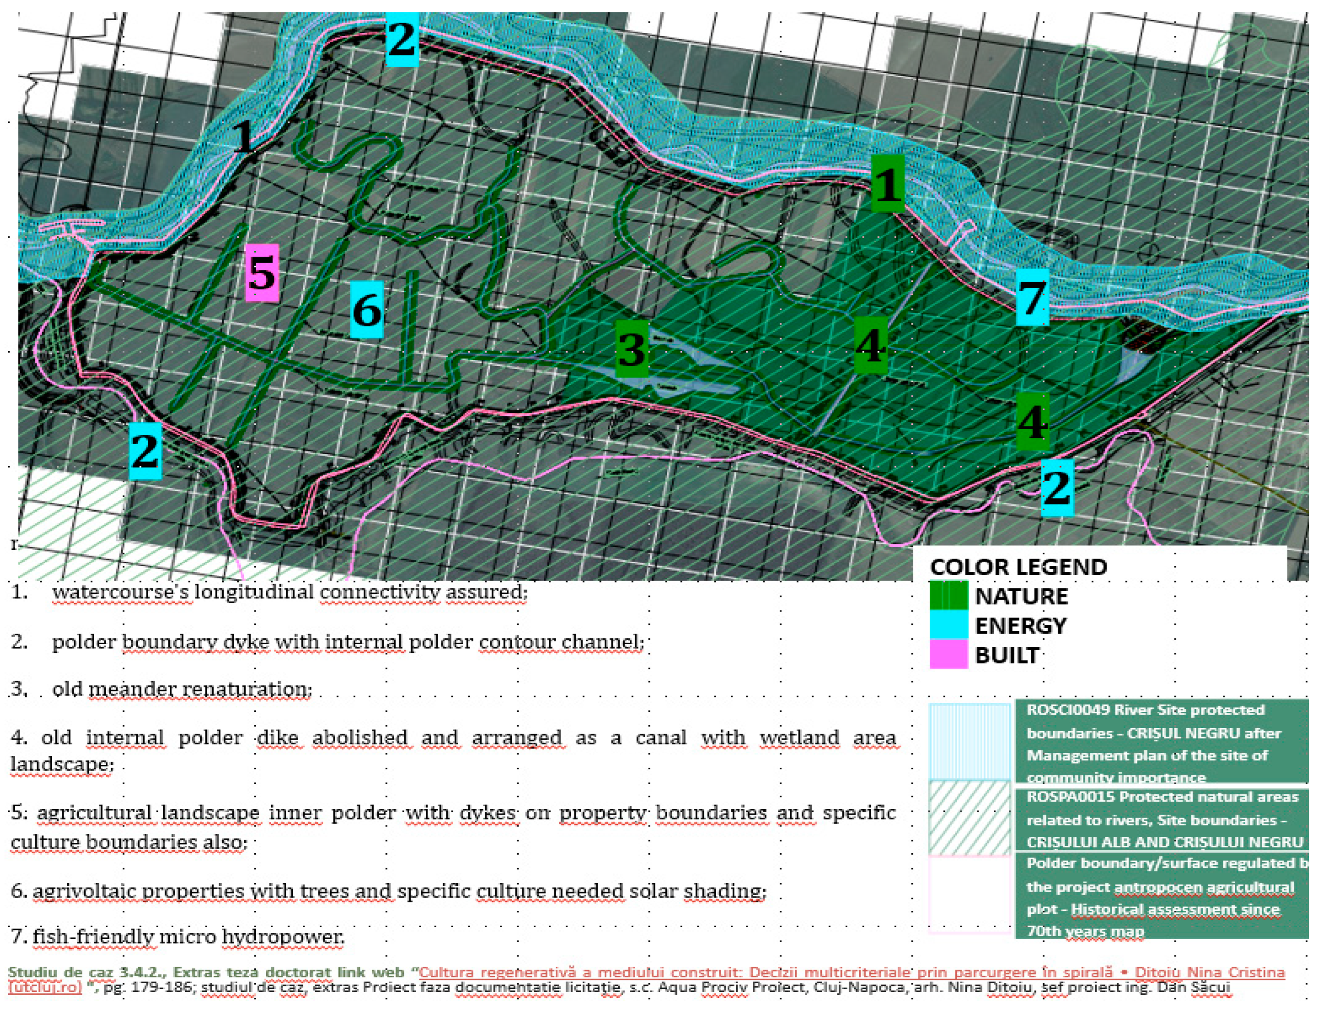Screen dimensions: 1320x1016
Task: Click the magenta BUILT legend swatch
Action: coord(948,654)
